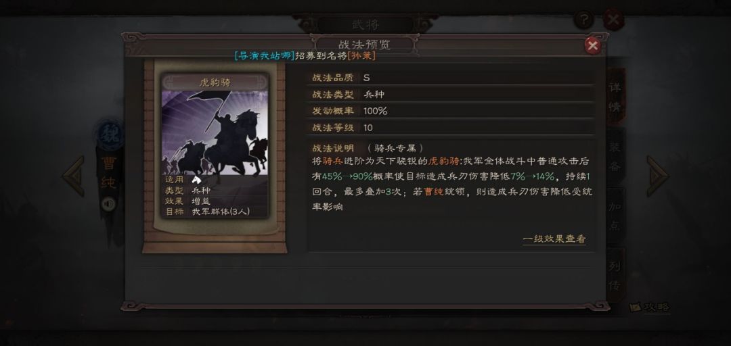The height and width of the screenshot is (346, 731).
Task: Click the question mark help icon
Action: (x=583, y=20)
